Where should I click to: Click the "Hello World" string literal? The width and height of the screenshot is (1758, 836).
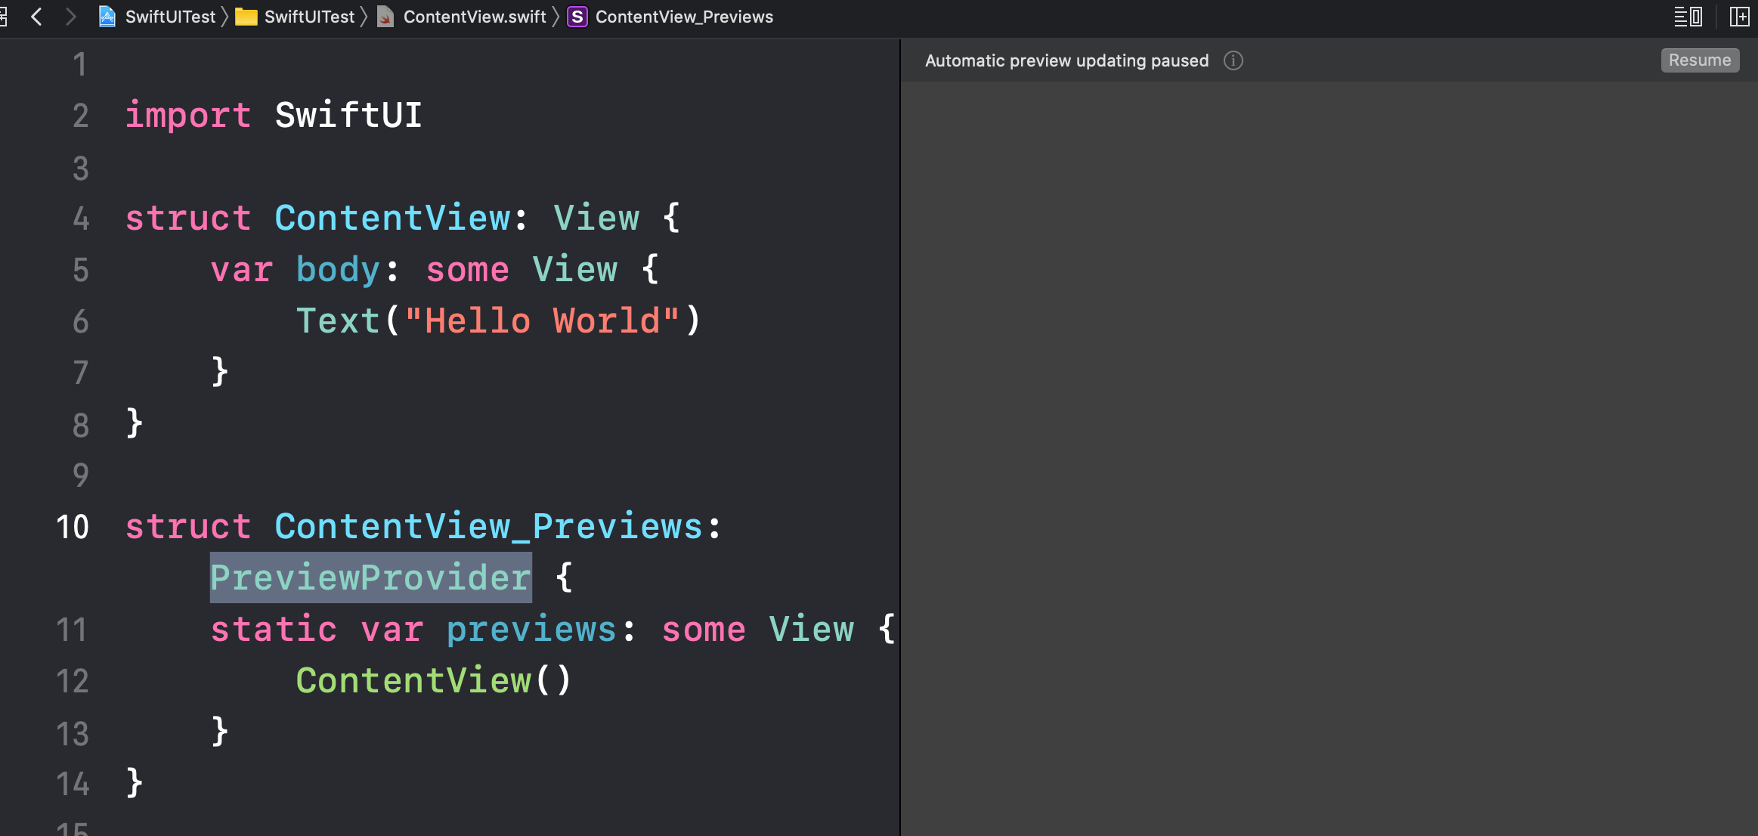[541, 321]
